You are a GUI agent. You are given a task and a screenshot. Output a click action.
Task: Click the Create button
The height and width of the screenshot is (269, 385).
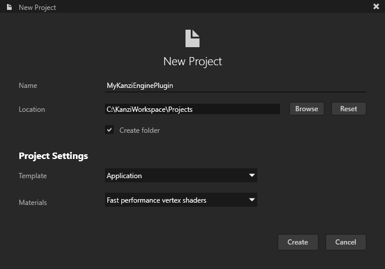click(x=297, y=242)
